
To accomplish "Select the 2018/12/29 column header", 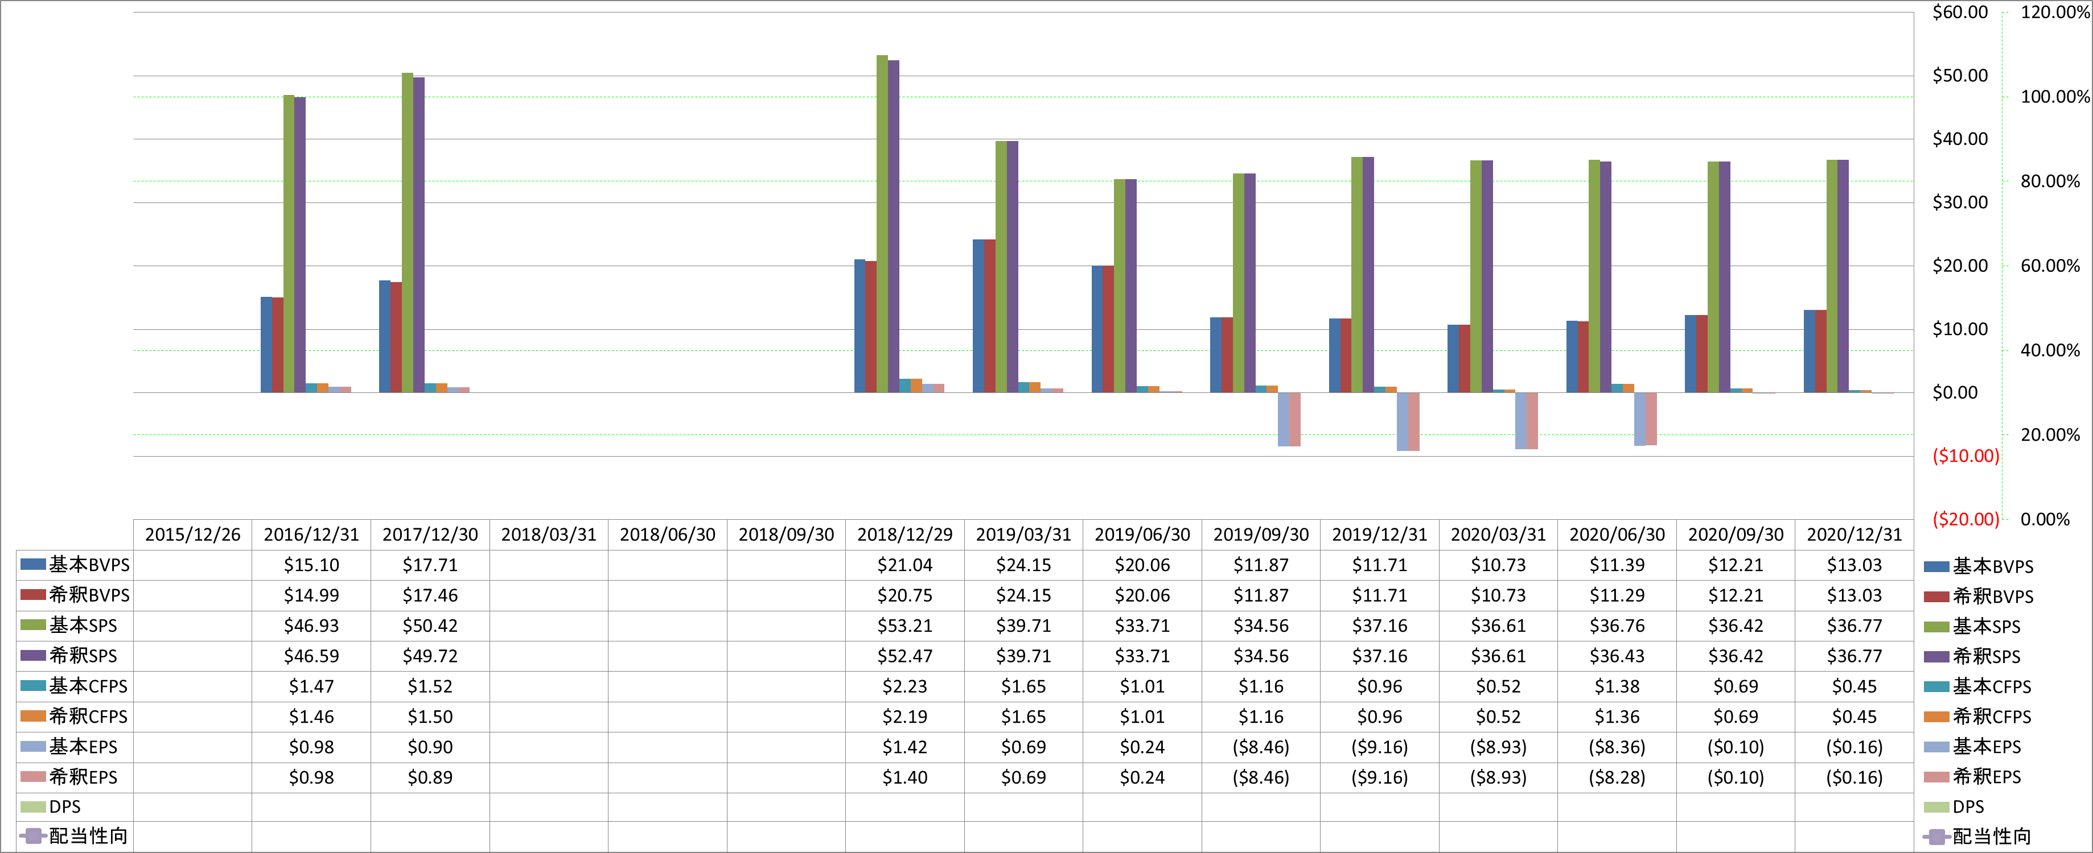I will coord(904,535).
